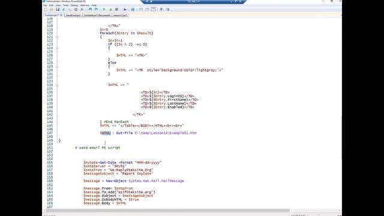Click the Run Selection toolbar icon

point(110,10)
